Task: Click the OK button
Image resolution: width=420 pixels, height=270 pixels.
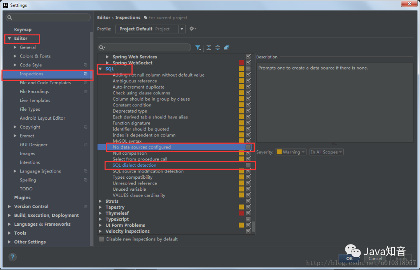Action: click(x=349, y=258)
